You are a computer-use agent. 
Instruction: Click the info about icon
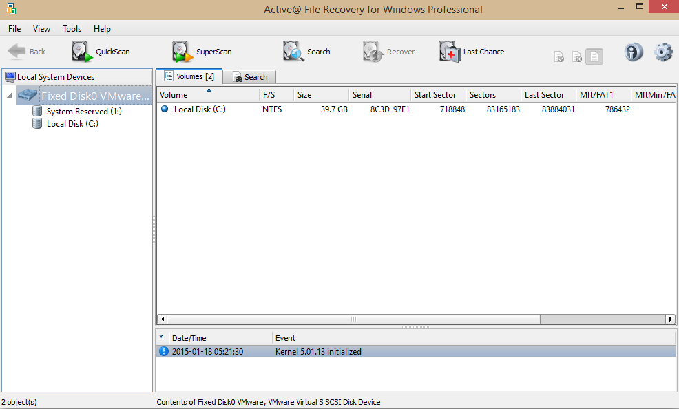(x=633, y=52)
